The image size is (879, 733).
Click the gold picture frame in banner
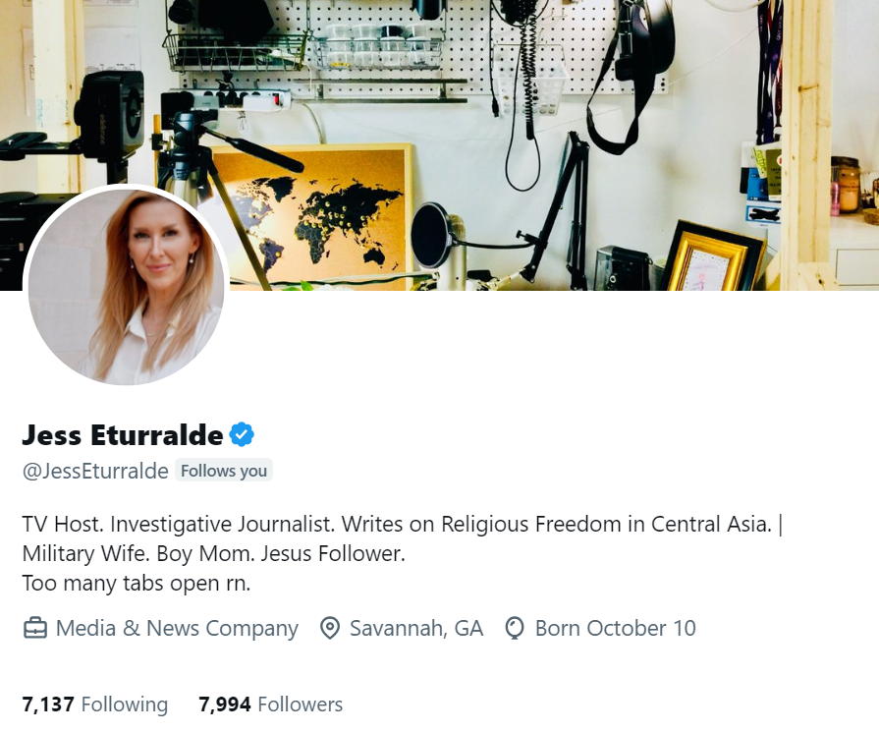pyautogui.click(x=712, y=256)
